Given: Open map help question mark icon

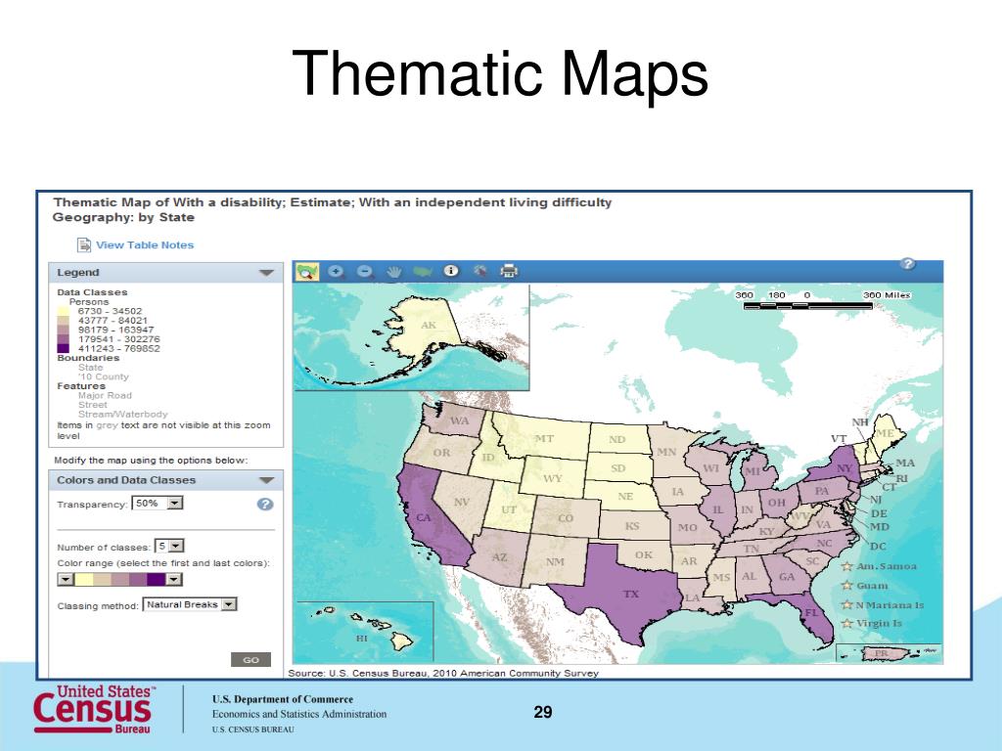Looking at the screenshot, I should click(907, 264).
